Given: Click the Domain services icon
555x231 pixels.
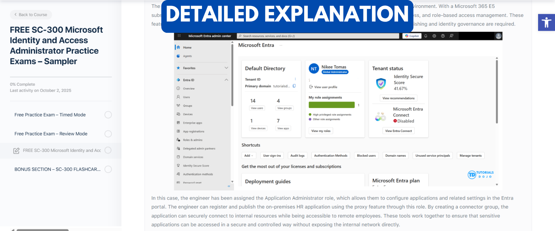Looking at the screenshot, I should 178,157.
